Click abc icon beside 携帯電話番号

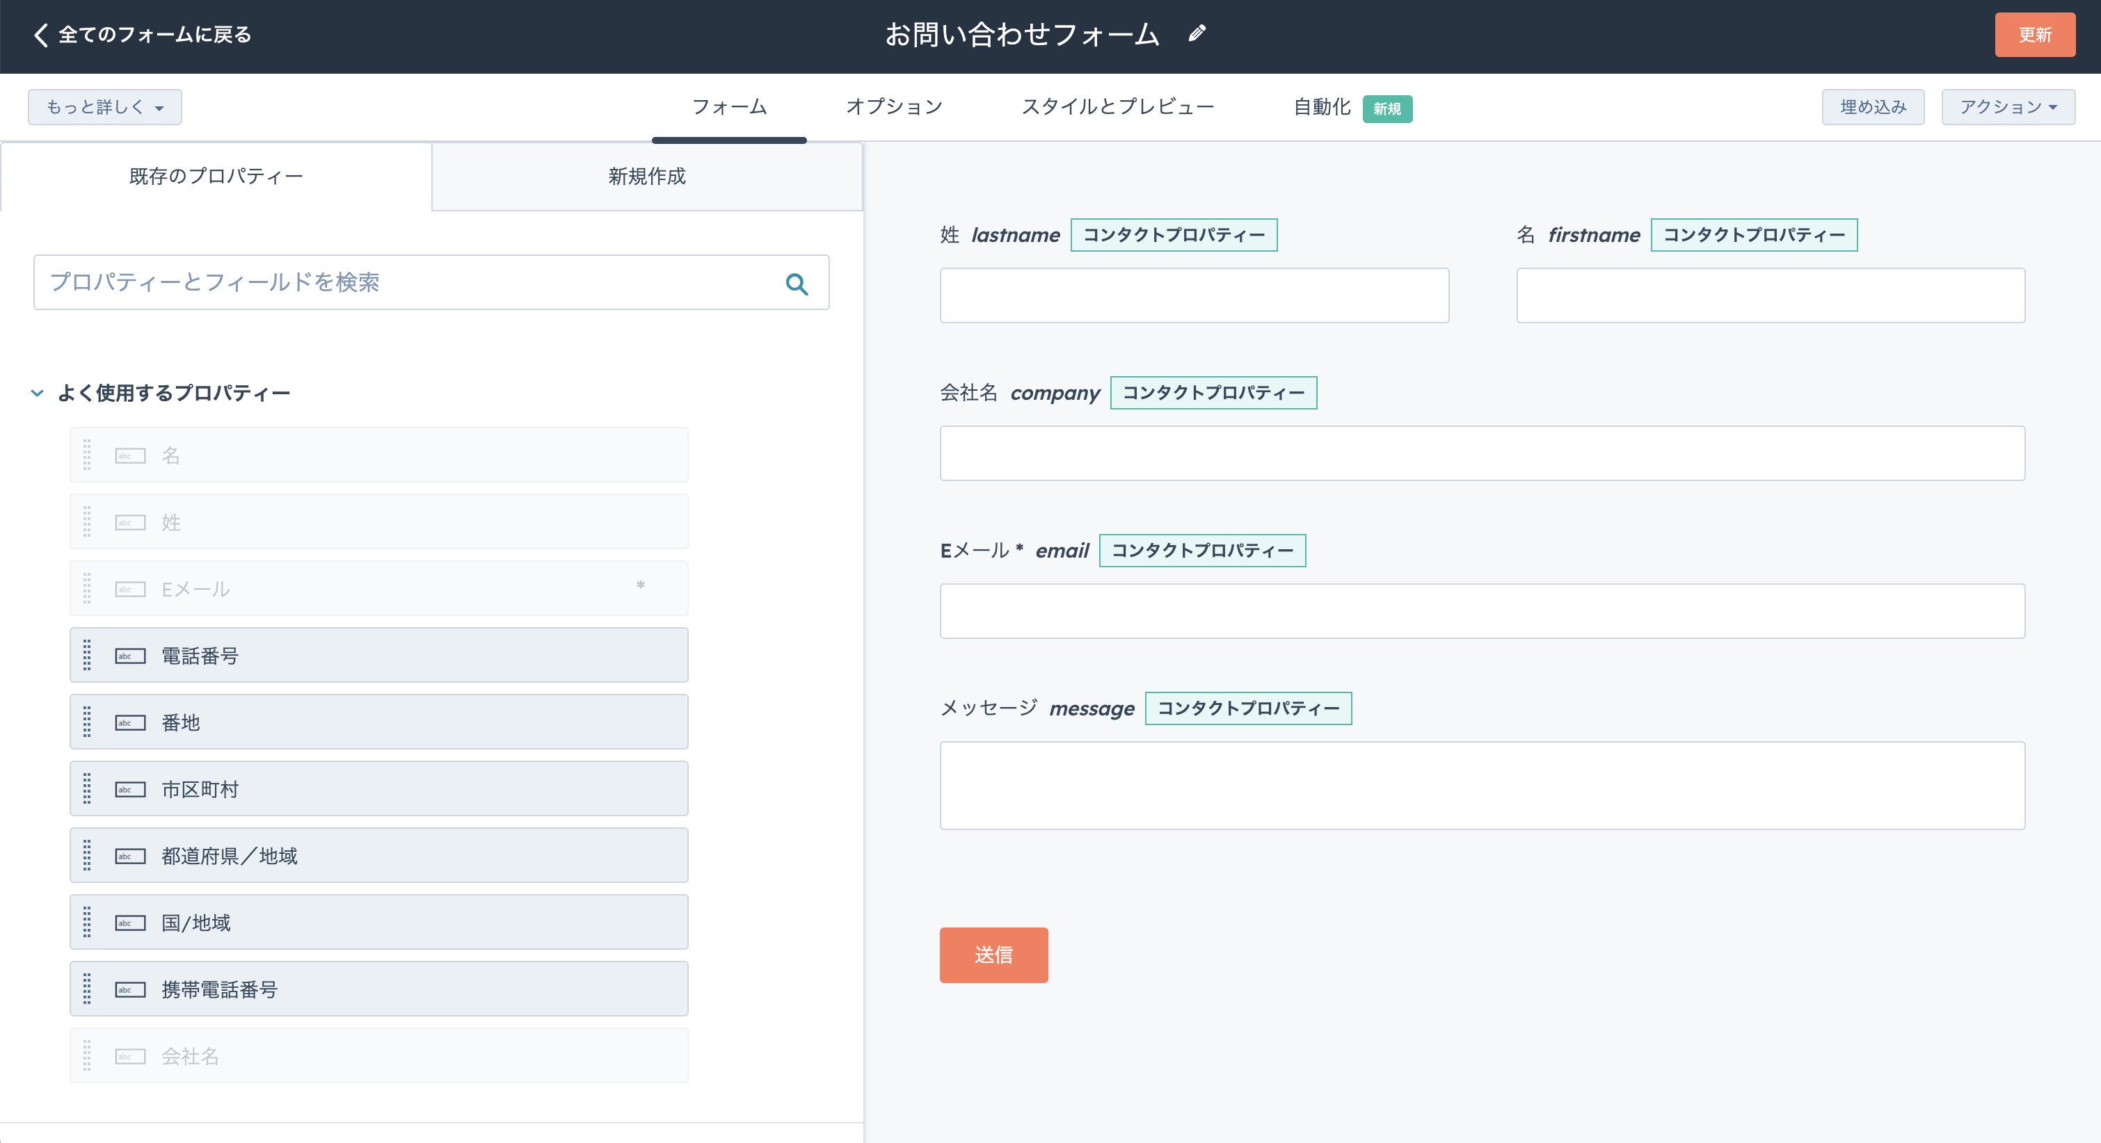[x=129, y=990]
